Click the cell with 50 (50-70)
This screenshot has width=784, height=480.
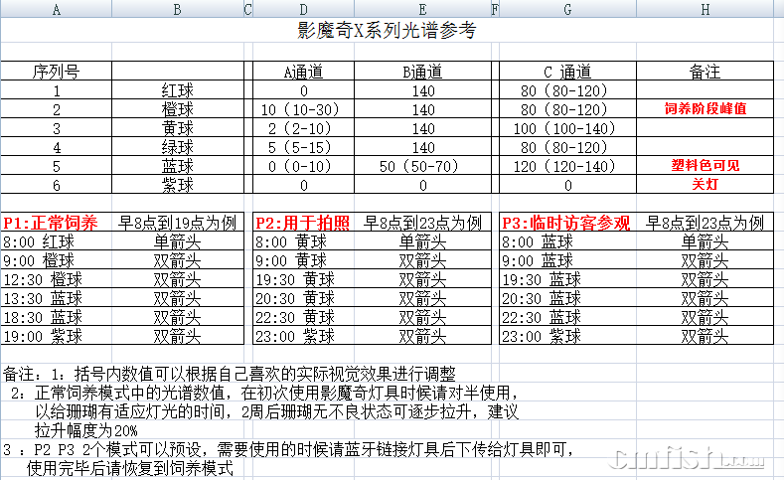(421, 166)
